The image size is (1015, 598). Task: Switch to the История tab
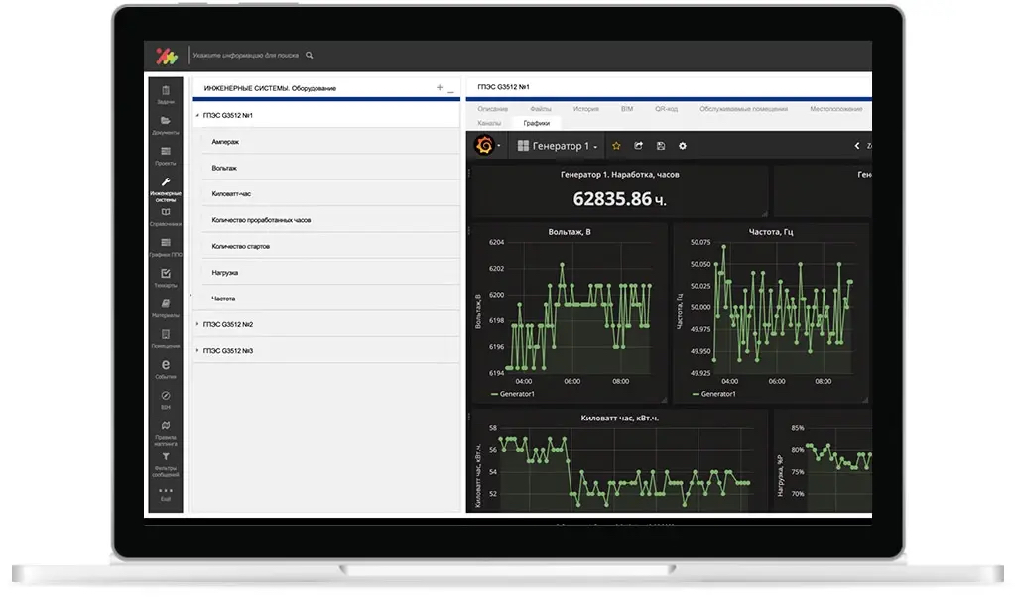585,109
